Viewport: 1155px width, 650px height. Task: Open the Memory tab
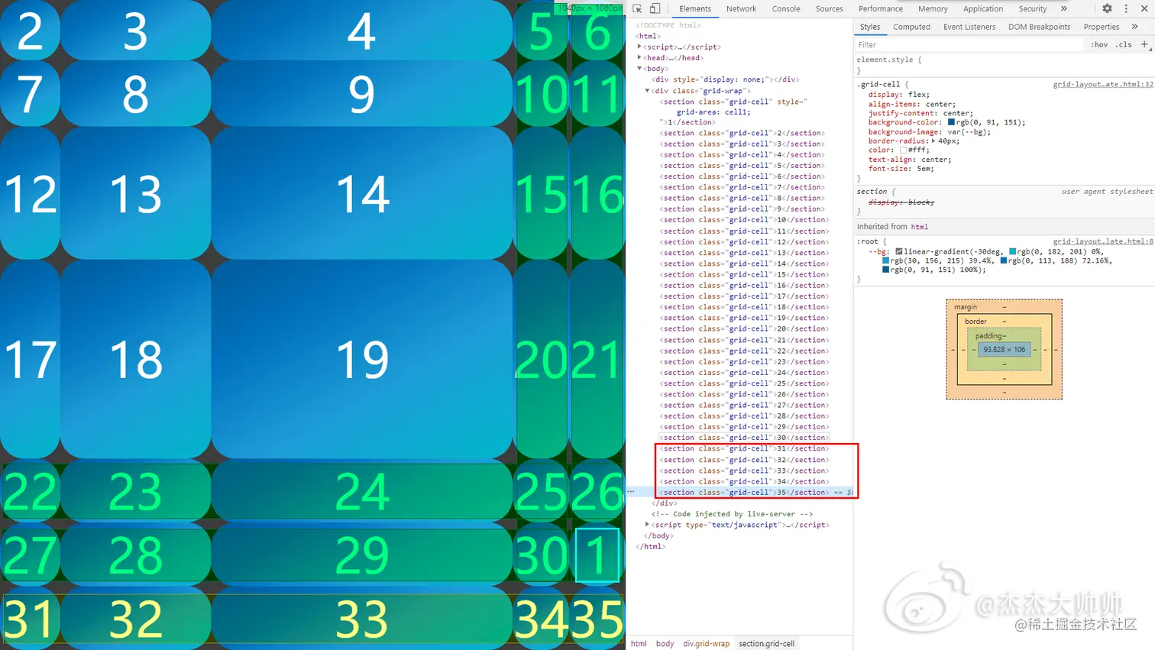point(933,9)
